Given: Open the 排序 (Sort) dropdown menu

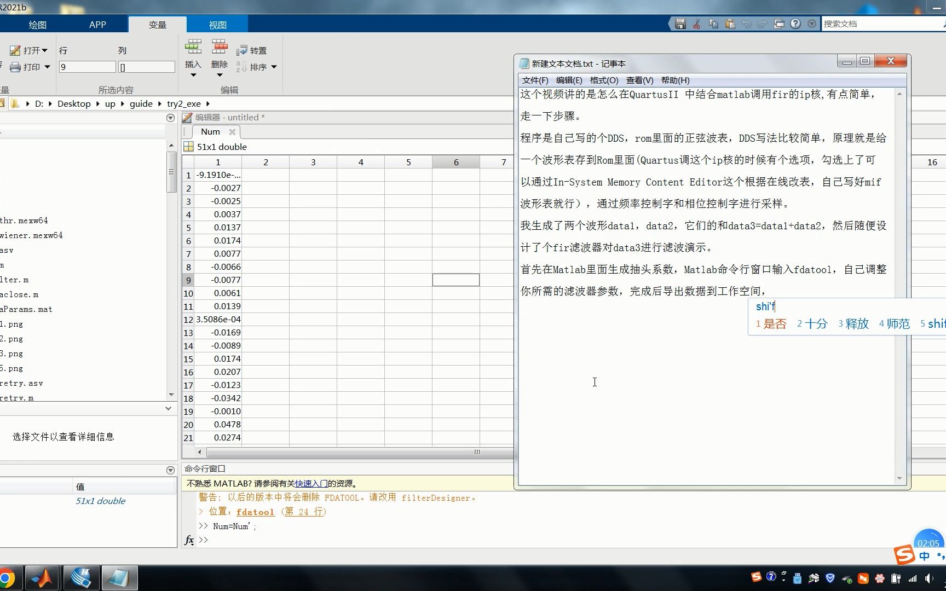Looking at the screenshot, I should point(274,67).
